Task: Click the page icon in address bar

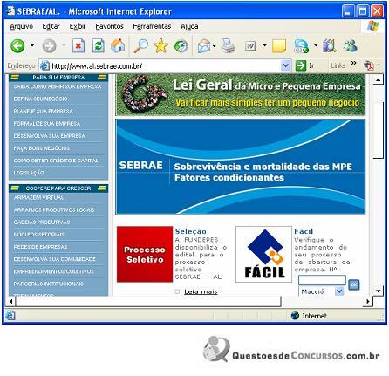Action: click(x=44, y=65)
